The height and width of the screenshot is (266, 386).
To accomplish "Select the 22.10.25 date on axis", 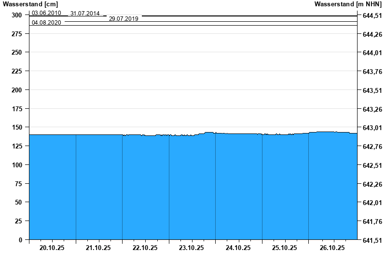I will (x=145, y=248).
